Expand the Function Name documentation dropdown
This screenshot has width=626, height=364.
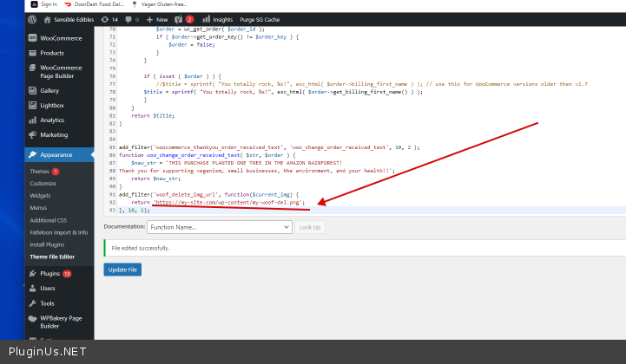[x=220, y=227]
